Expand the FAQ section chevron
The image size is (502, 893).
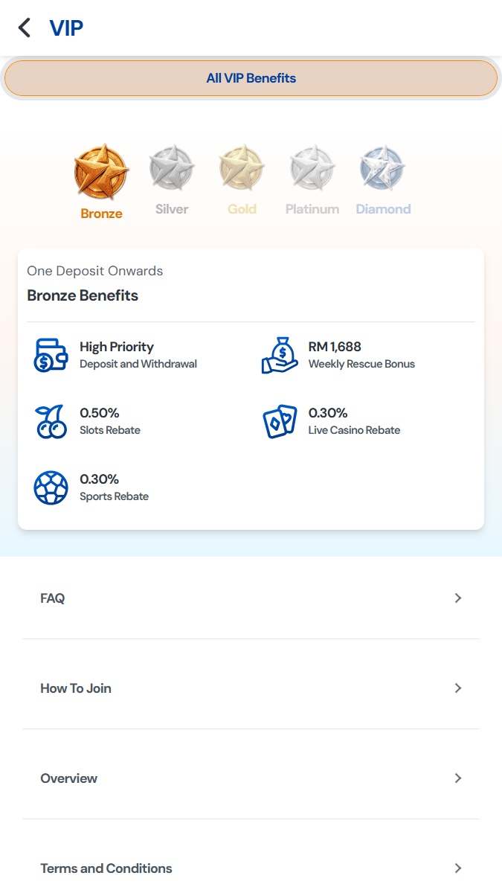tap(458, 598)
